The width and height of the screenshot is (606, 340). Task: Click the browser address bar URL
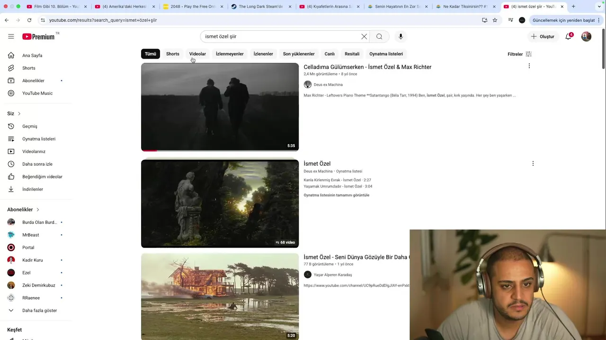pos(103,20)
